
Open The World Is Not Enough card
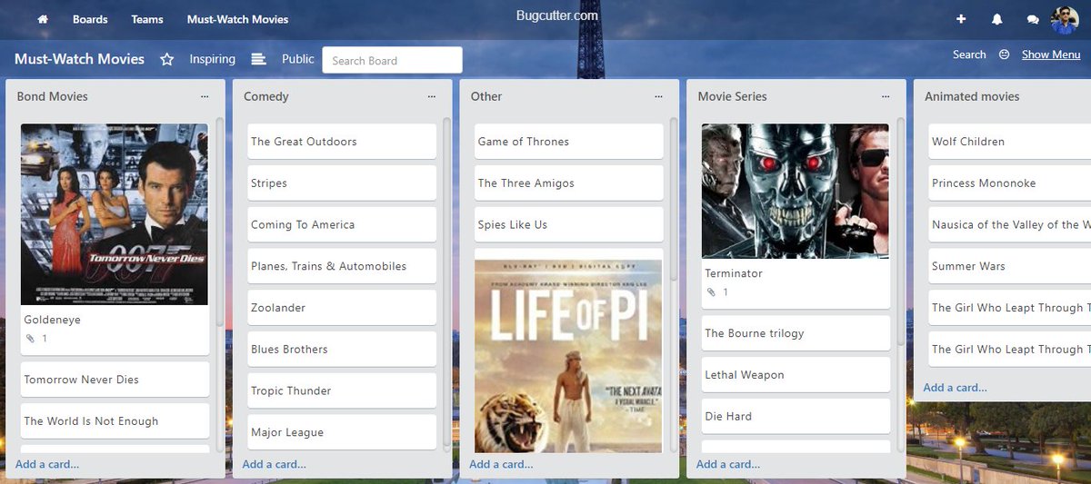[115, 421]
